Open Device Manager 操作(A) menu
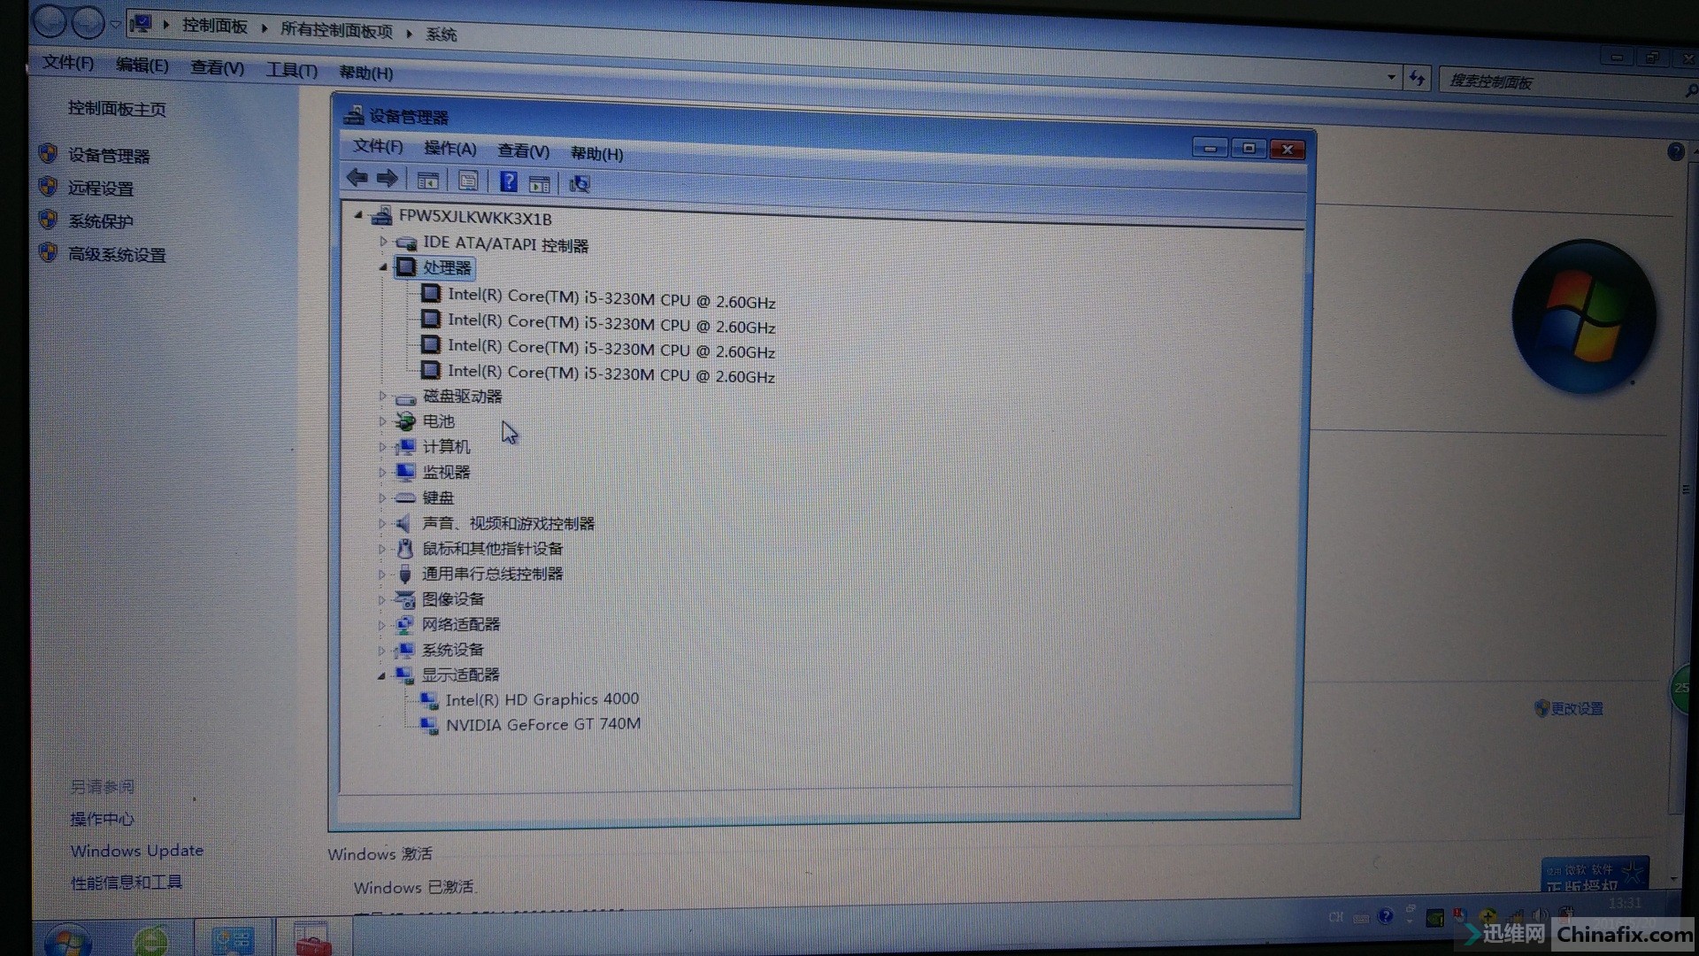Viewport: 1699px width, 956px height. click(x=450, y=149)
